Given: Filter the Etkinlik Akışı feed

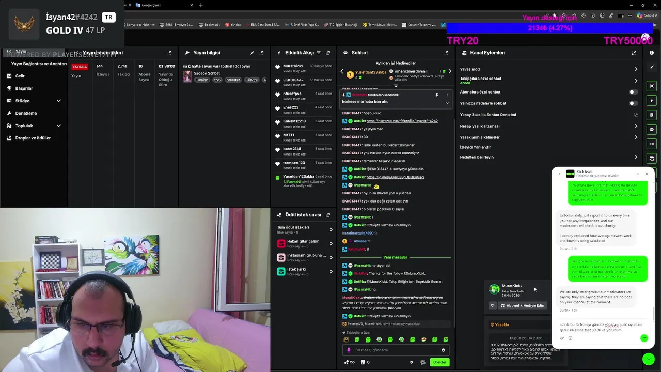Looking at the screenshot, I should pos(319,53).
